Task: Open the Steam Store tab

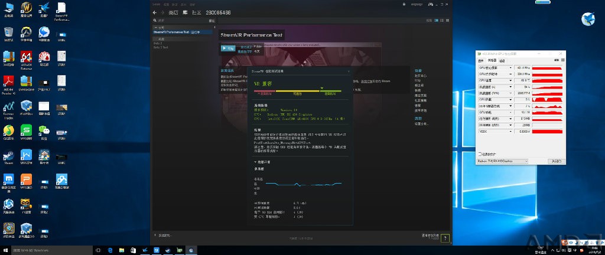Action: pos(174,13)
